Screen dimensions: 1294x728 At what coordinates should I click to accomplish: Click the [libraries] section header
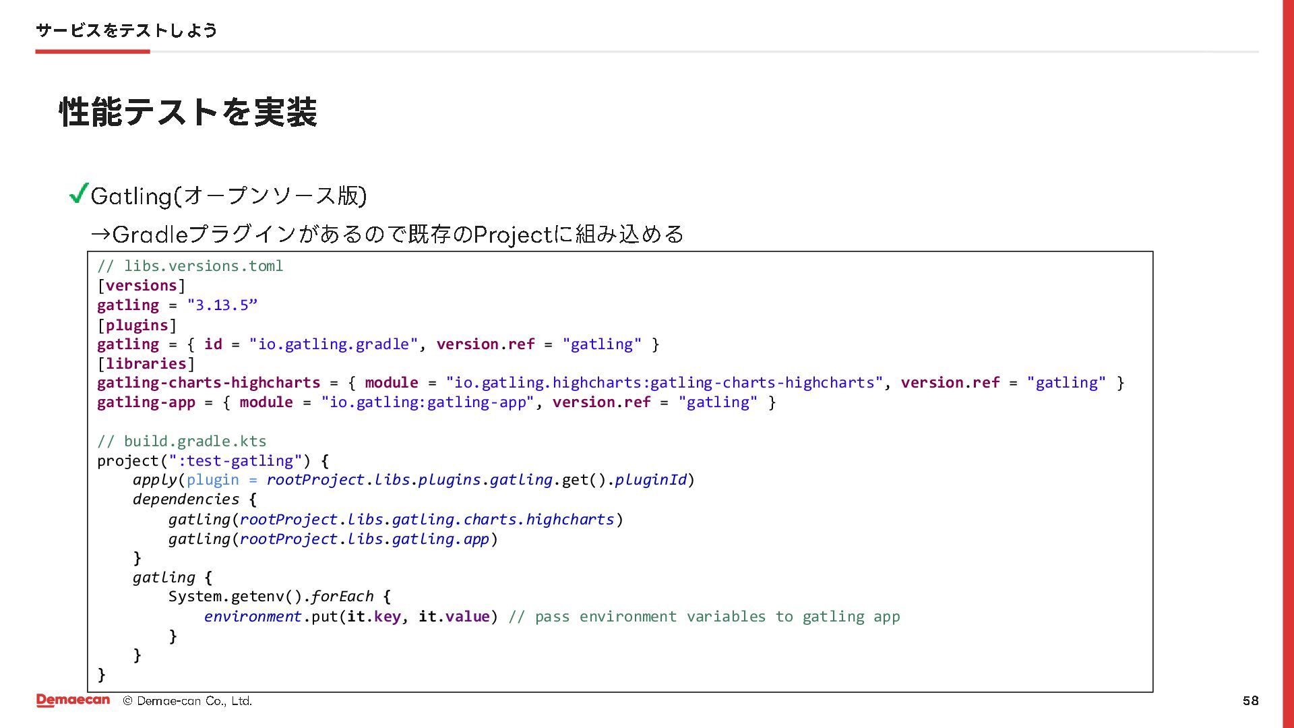point(146,364)
